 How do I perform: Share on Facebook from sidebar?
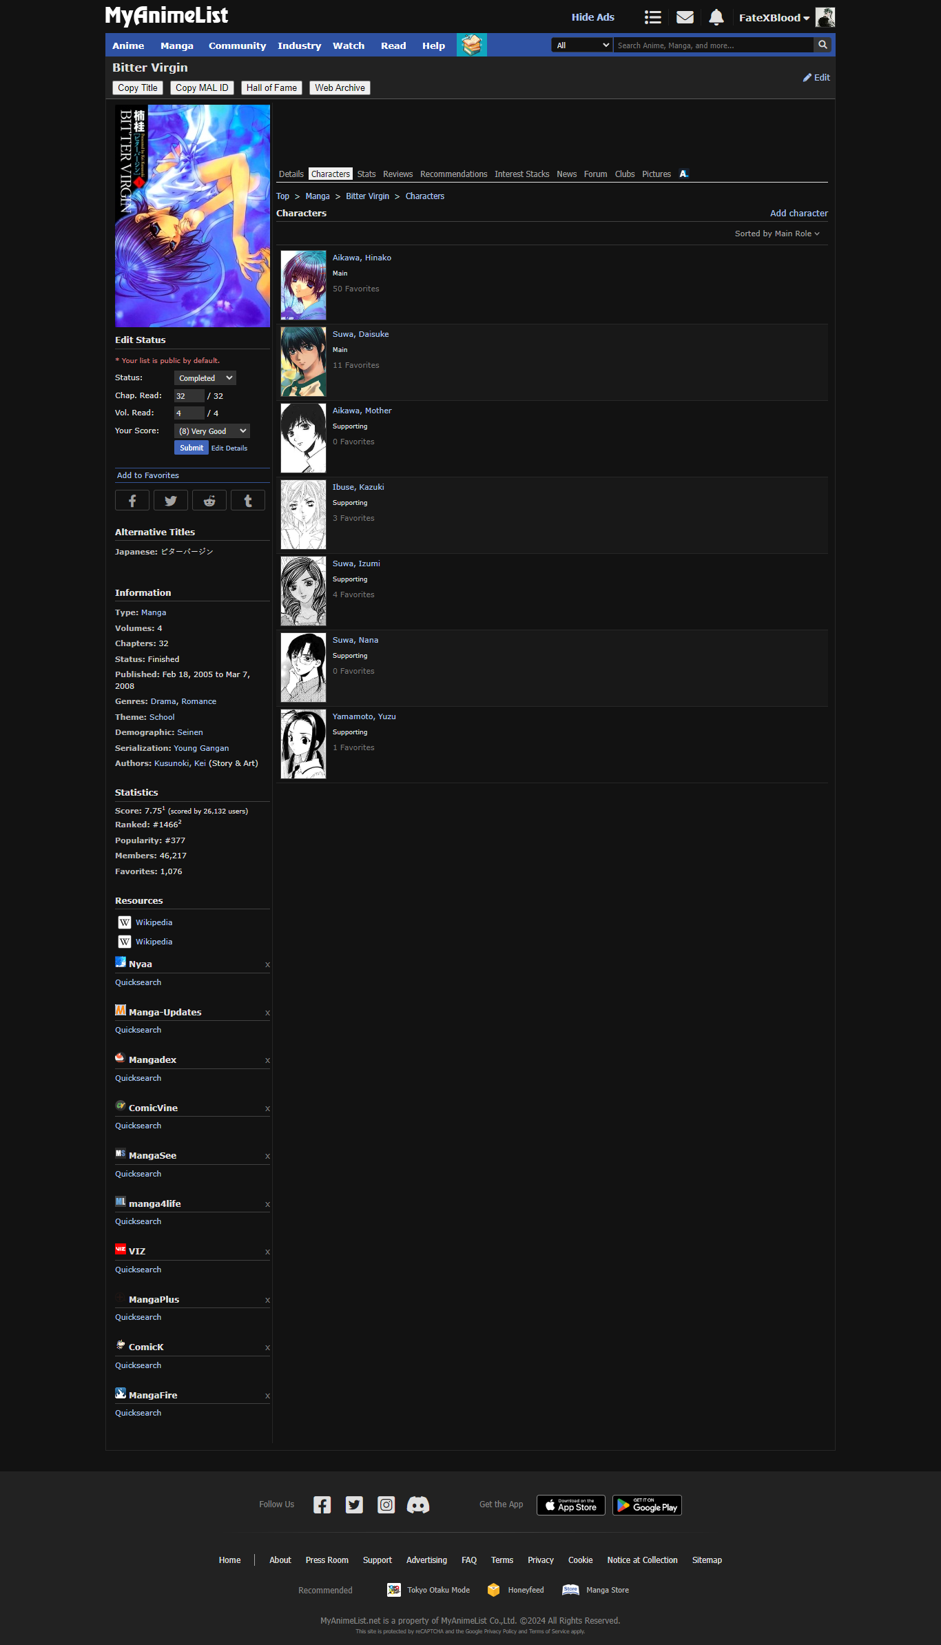click(132, 501)
